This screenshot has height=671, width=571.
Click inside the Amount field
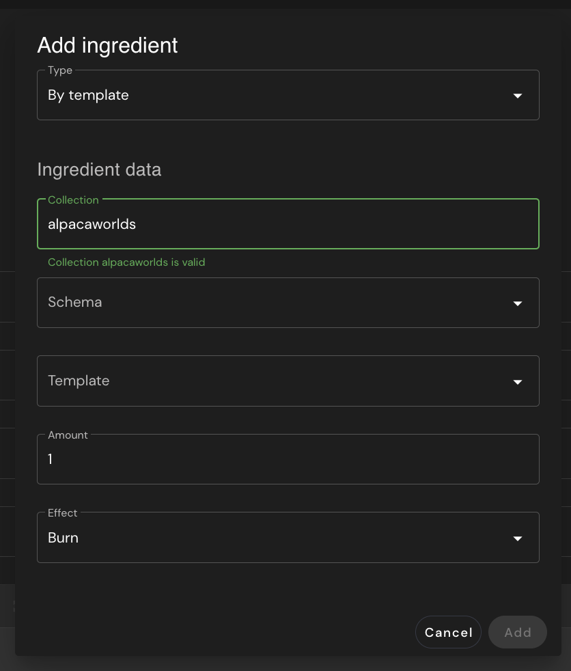[288, 458]
